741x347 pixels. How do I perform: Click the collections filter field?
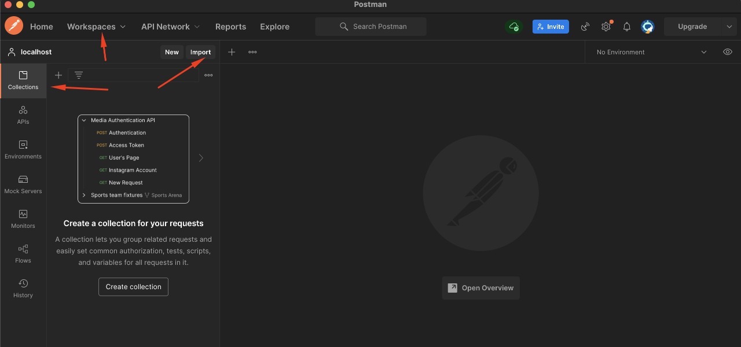pos(133,75)
